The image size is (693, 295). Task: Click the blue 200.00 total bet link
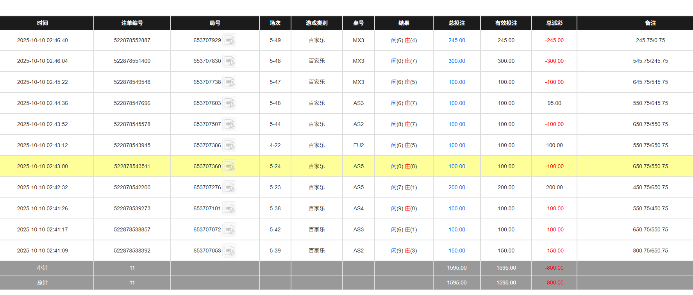tap(457, 187)
